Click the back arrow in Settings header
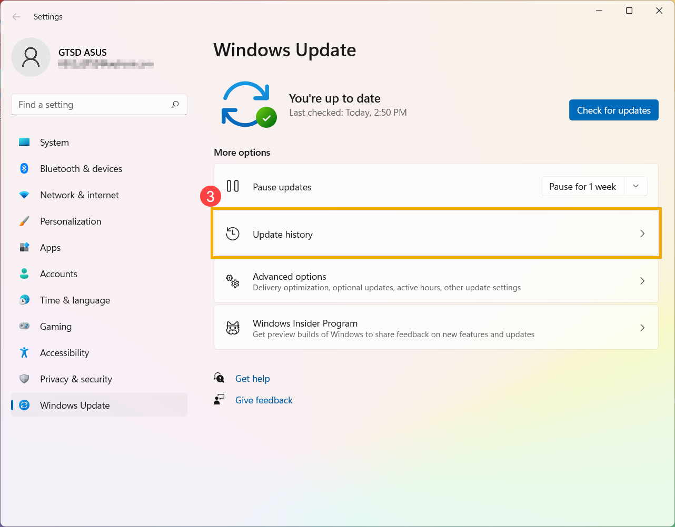 (16, 17)
